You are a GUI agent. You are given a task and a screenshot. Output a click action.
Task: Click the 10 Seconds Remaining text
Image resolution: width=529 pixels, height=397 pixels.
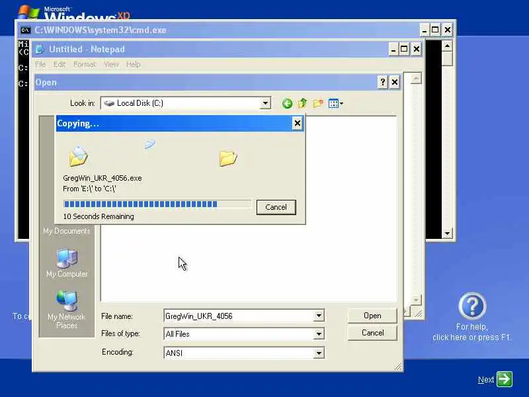tap(99, 216)
